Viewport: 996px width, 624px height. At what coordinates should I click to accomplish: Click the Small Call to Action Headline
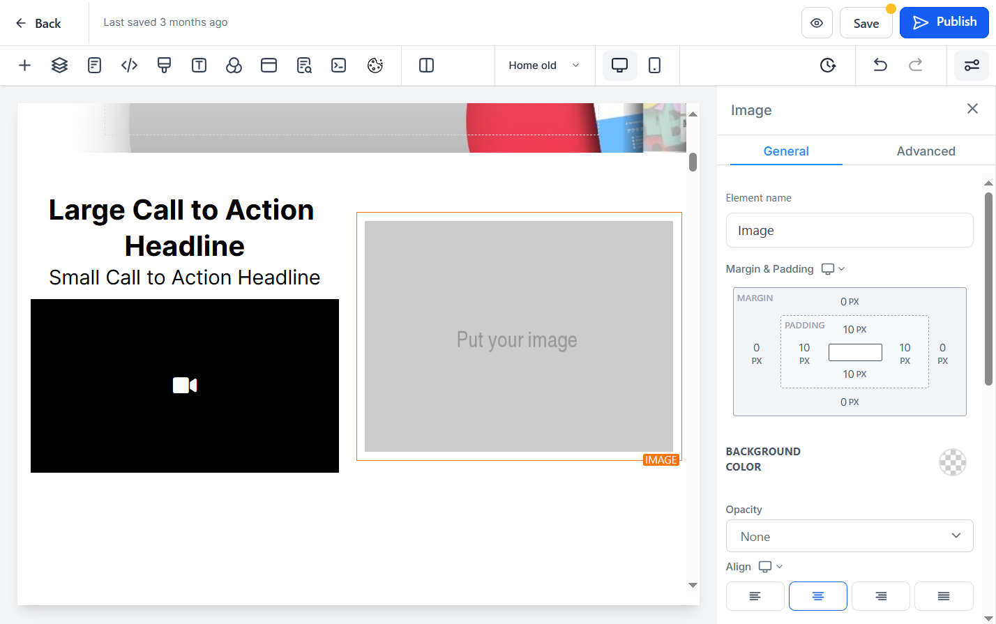pos(184,277)
